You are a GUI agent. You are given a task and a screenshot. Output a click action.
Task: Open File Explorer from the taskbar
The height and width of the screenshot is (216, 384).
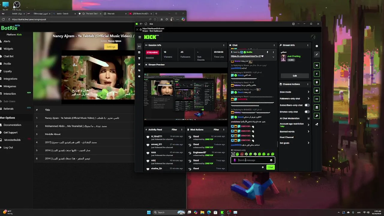(202, 212)
